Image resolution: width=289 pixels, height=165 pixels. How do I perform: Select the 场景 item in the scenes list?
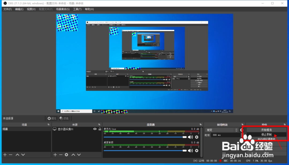[x=26, y=129]
